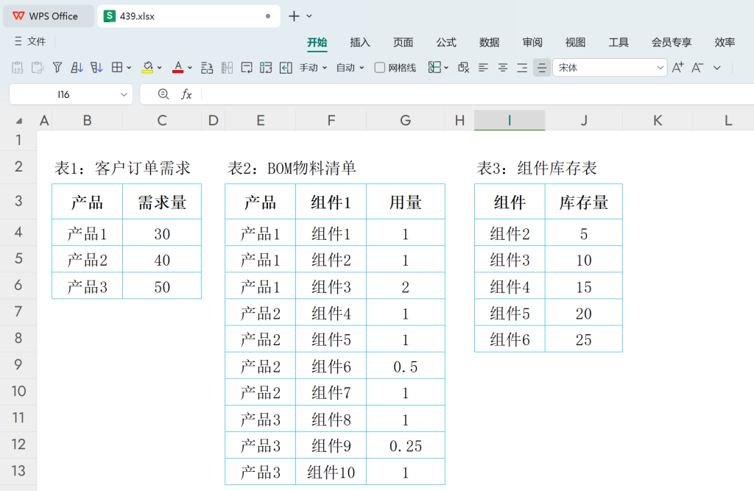The height and width of the screenshot is (491, 754).
Task: Select column I header
Action: click(x=510, y=120)
